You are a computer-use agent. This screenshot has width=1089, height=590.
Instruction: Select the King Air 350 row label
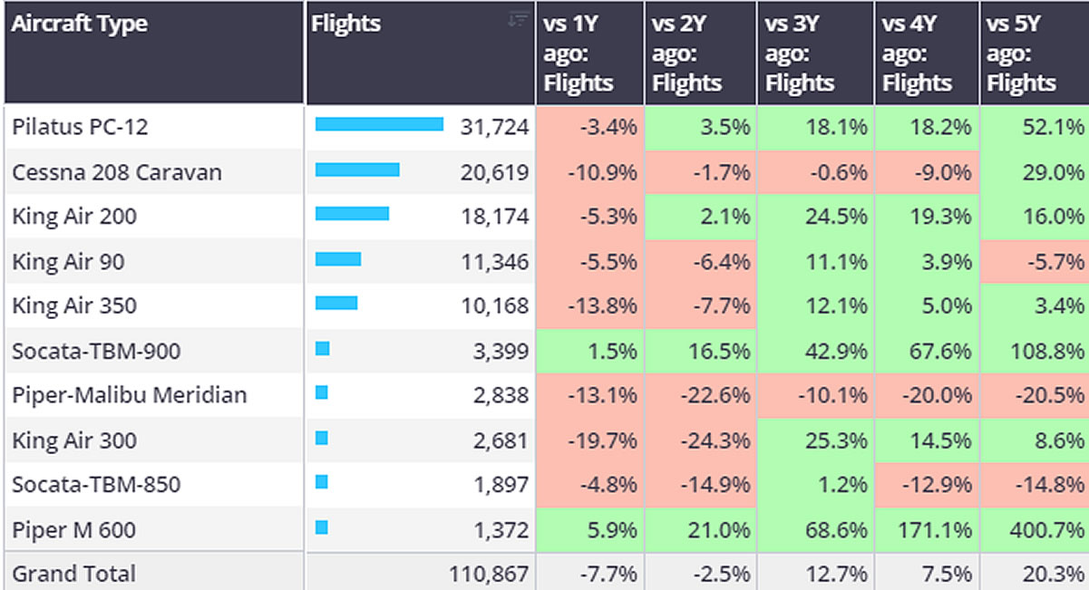point(74,305)
